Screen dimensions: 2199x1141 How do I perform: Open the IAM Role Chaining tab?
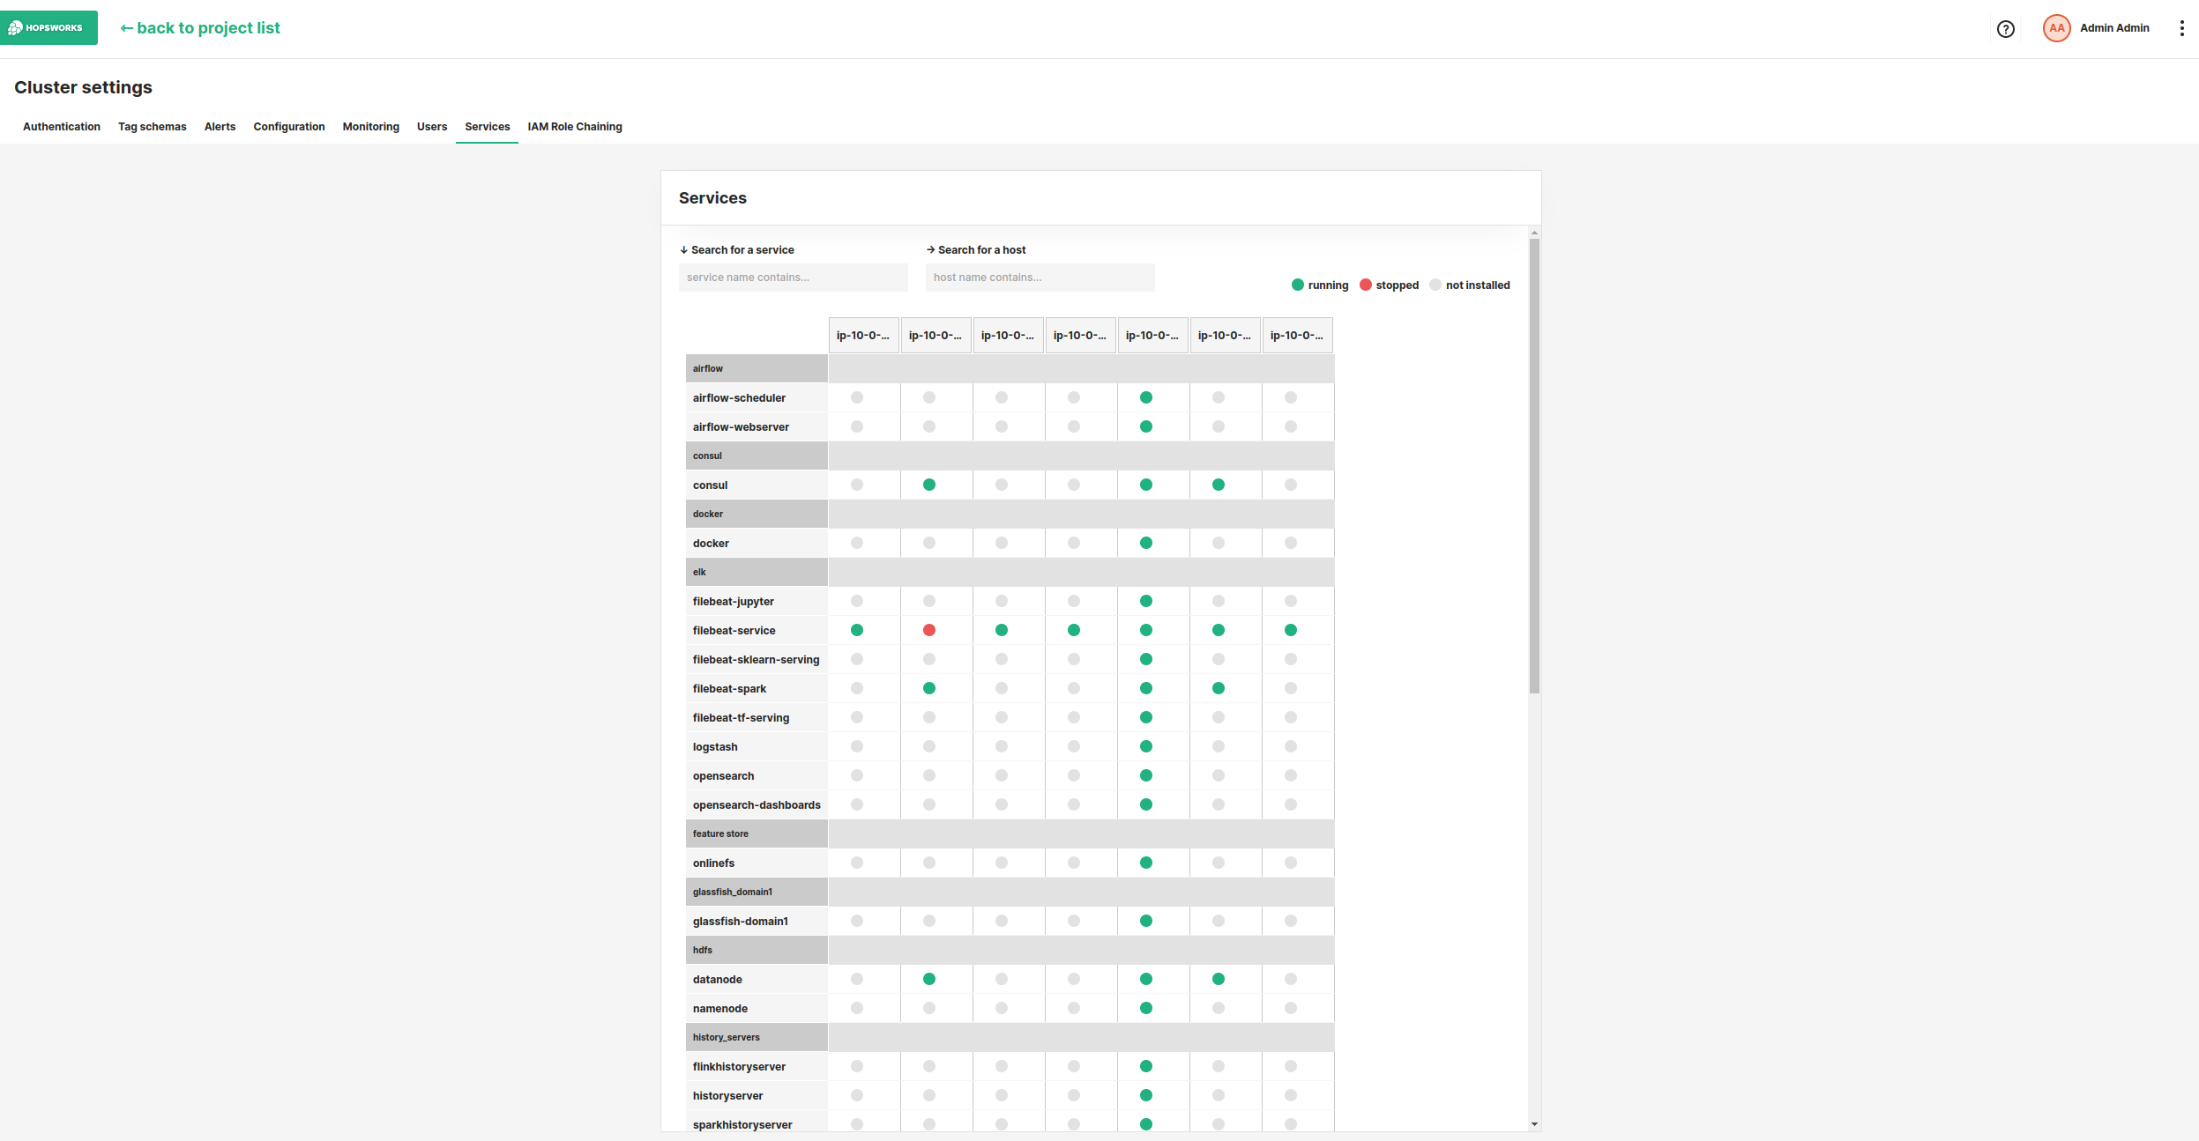pyautogui.click(x=574, y=127)
